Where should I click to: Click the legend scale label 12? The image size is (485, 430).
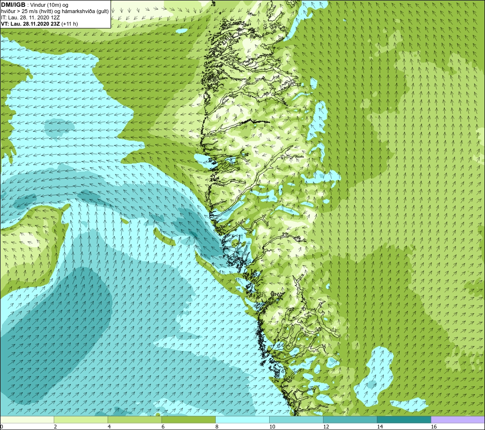(326, 427)
